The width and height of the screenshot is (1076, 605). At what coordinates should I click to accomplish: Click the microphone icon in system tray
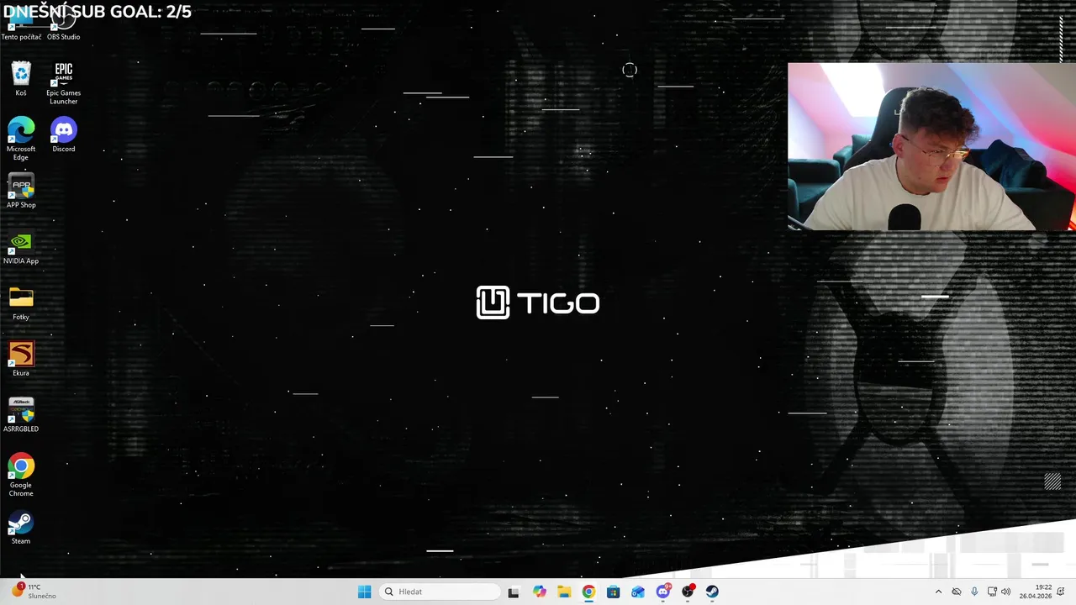[974, 592]
